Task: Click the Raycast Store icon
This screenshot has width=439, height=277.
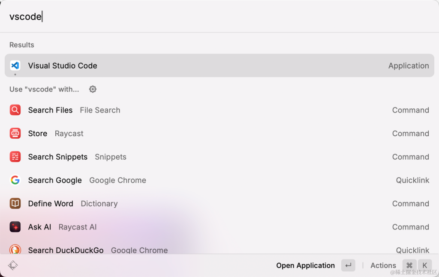Action: [x=15, y=133]
